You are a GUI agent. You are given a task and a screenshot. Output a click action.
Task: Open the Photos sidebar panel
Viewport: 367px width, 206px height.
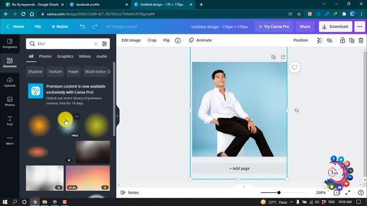coord(10,101)
